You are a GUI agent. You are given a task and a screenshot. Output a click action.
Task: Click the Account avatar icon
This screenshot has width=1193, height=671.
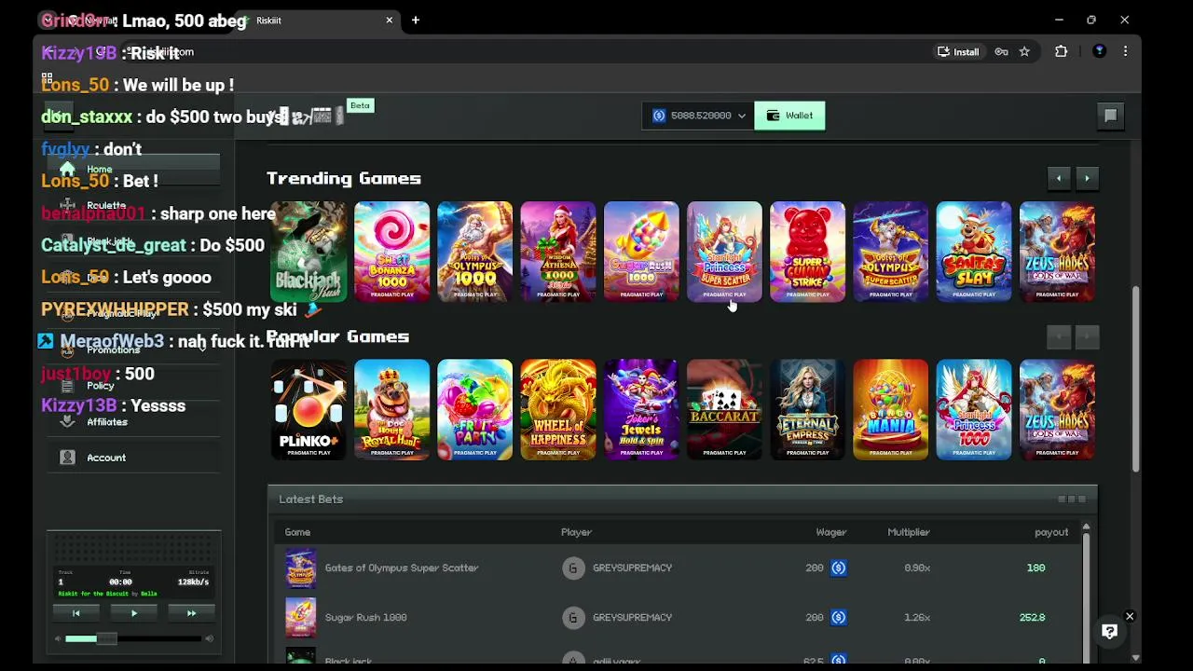click(67, 458)
